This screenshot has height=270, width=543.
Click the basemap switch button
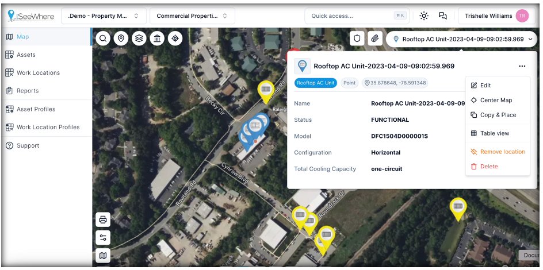coord(103,256)
